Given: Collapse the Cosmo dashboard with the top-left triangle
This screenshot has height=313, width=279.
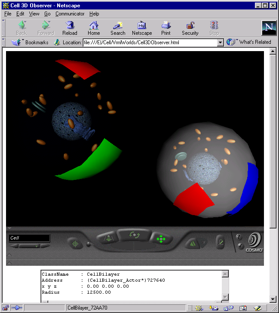Looking at the screenshot, I should [9, 228].
